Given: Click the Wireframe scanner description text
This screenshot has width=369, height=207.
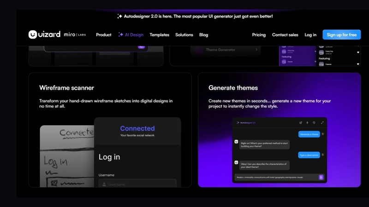Looking at the screenshot, I should pos(106,103).
